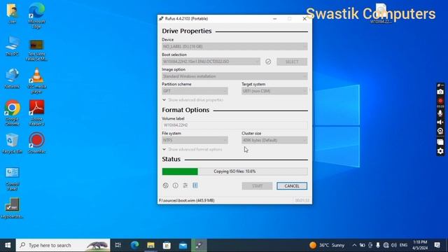
Task: Click the greyed START button
Action: pos(257,186)
